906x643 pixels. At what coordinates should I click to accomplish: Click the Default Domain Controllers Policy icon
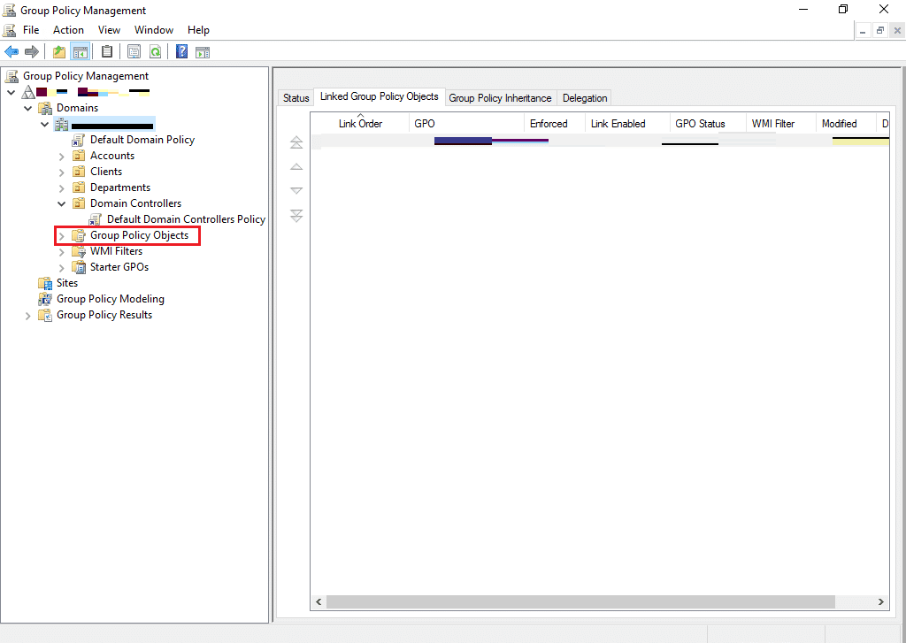click(96, 219)
